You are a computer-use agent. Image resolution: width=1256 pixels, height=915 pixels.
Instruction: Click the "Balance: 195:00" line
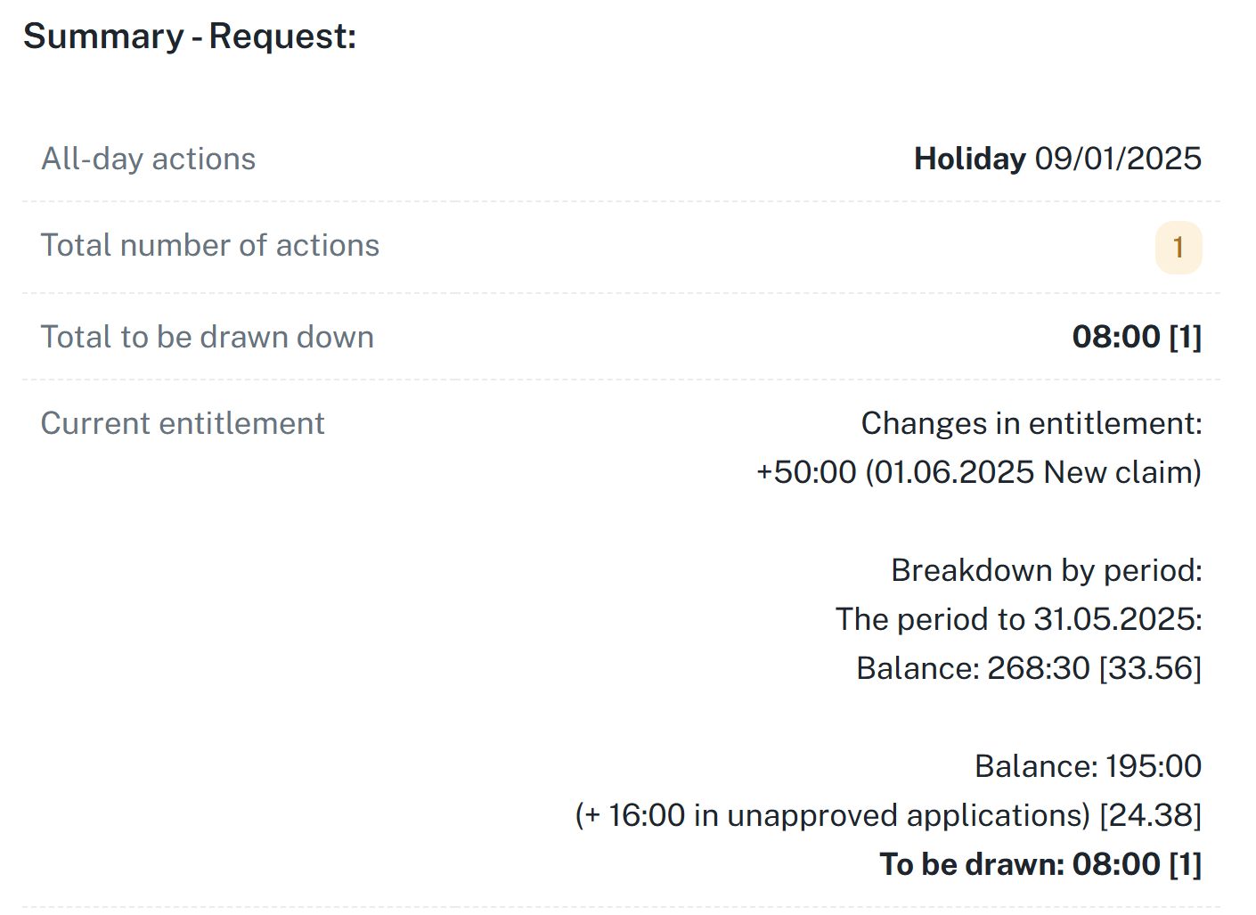pyautogui.click(x=1088, y=766)
